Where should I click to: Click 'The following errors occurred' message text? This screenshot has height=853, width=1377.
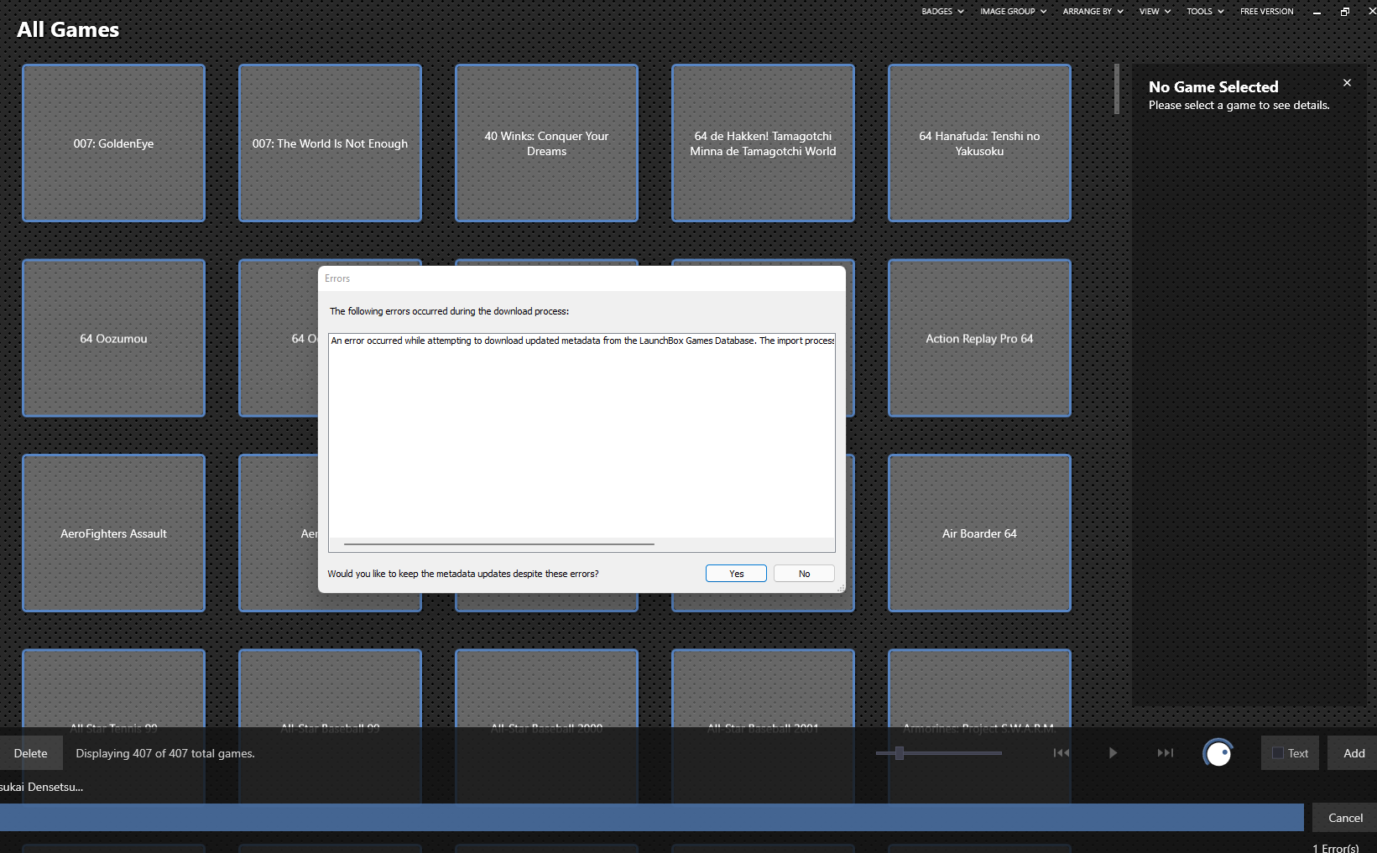pos(449,311)
